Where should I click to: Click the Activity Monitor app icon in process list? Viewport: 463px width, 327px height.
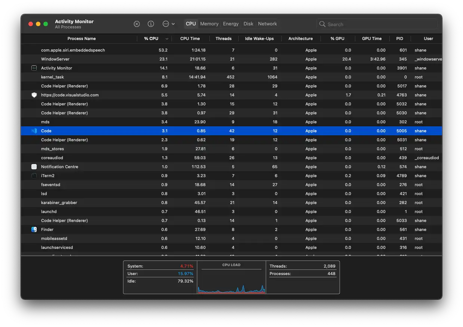[34, 68]
